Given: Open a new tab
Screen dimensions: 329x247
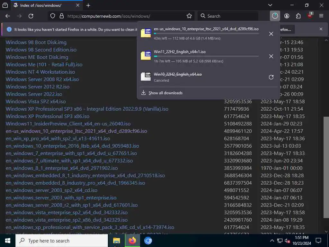Looking at the screenshot, I should [88, 5].
